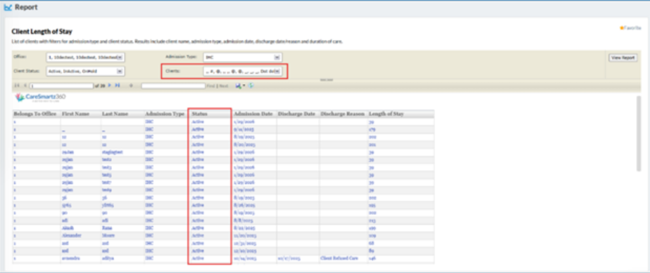Click the Discharge Date column header
The width and height of the screenshot is (650, 273).
coord(297,113)
